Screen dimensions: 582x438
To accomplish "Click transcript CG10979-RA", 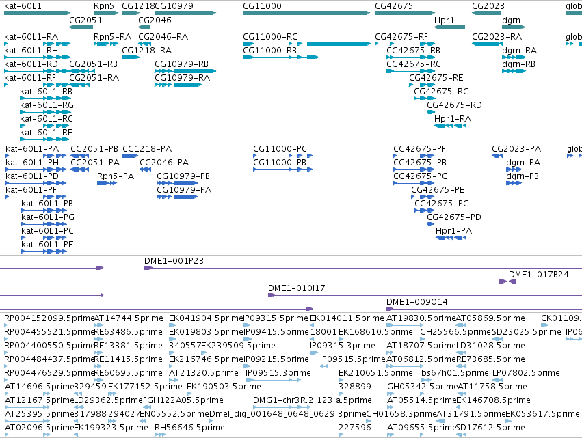I will coord(178,85).
